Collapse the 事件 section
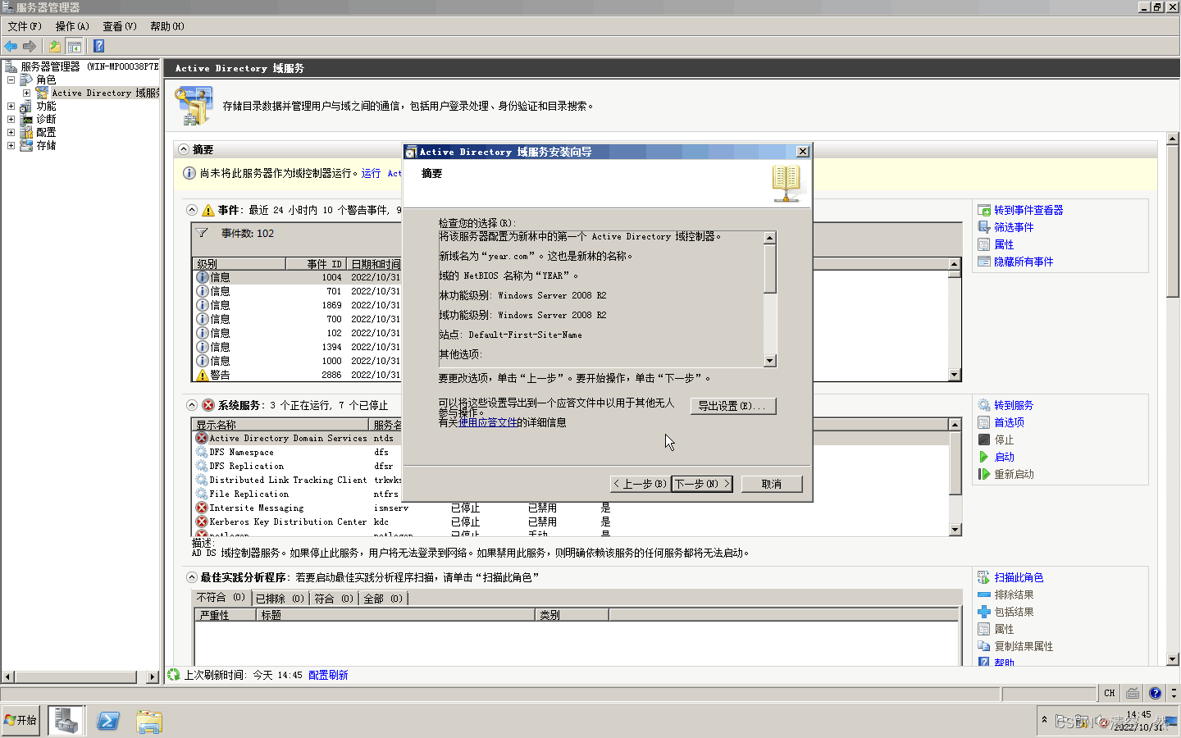This screenshot has width=1181, height=738. point(192,210)
